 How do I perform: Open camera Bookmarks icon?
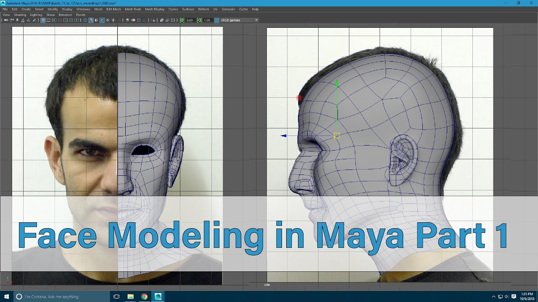click(17, 20)
